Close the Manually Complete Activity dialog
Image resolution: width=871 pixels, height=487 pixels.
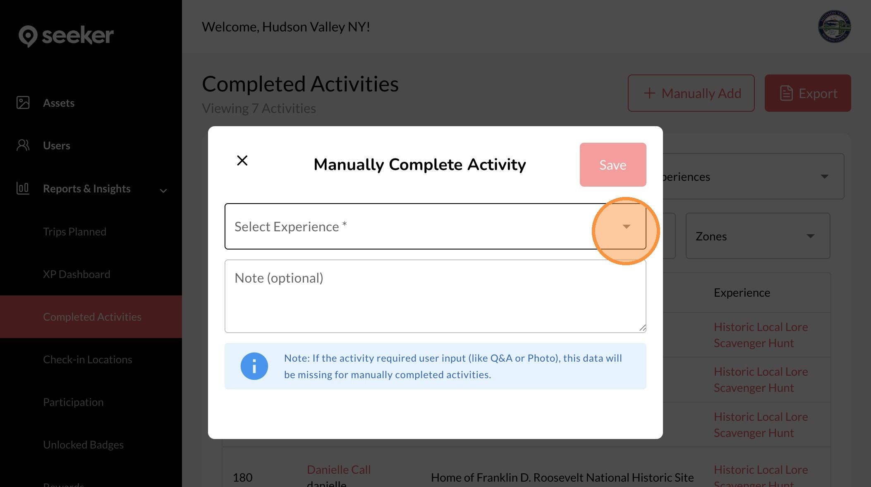(x=242, y=161)
